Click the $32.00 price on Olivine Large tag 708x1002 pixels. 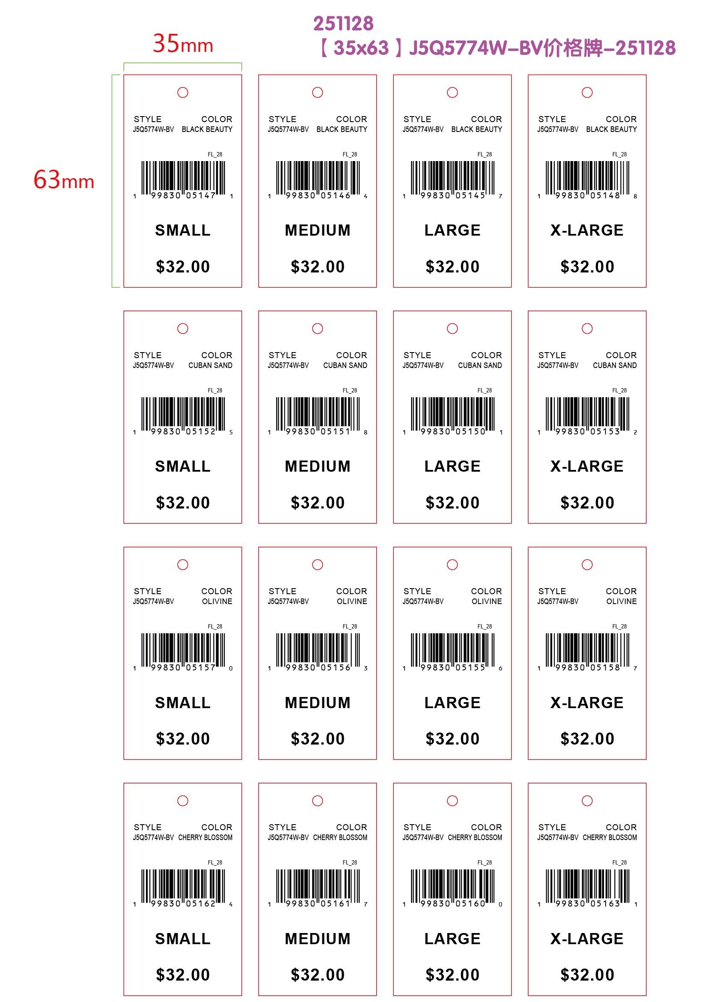tap(452, 739)
